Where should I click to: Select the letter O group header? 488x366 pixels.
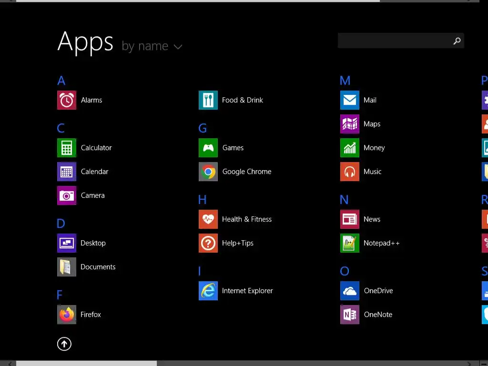[x=345, y=271]
